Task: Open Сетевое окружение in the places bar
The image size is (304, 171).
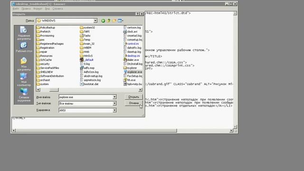Action: pyautogui.click(x=24, y=95)
